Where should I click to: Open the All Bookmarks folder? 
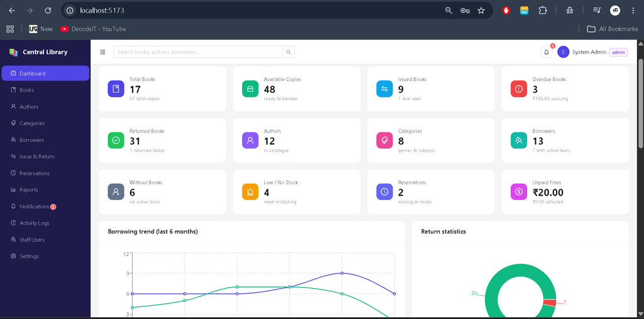(x=613, y=29)
